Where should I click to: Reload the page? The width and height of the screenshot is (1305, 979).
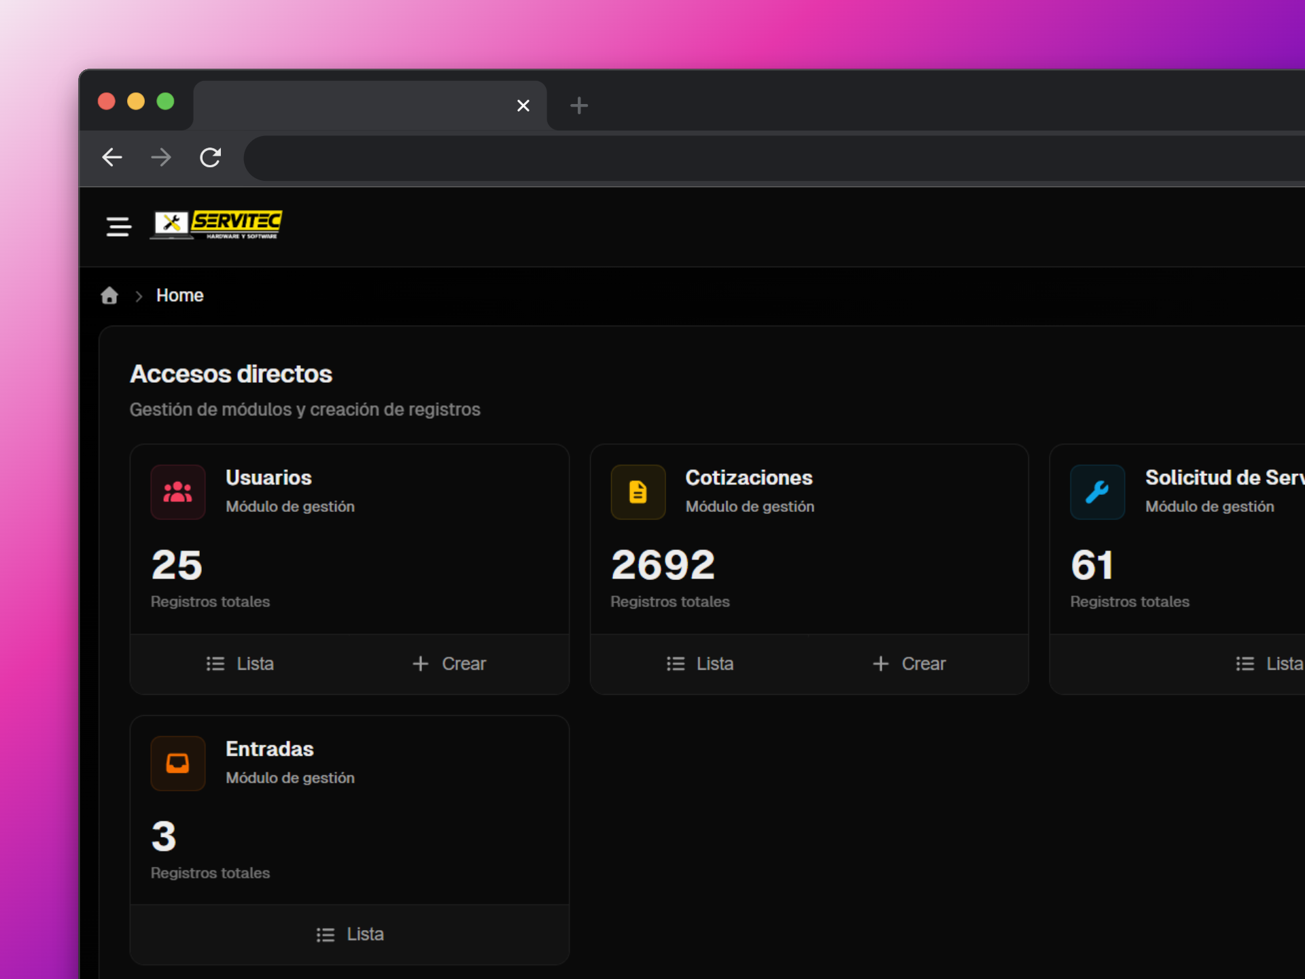[211, 158]
